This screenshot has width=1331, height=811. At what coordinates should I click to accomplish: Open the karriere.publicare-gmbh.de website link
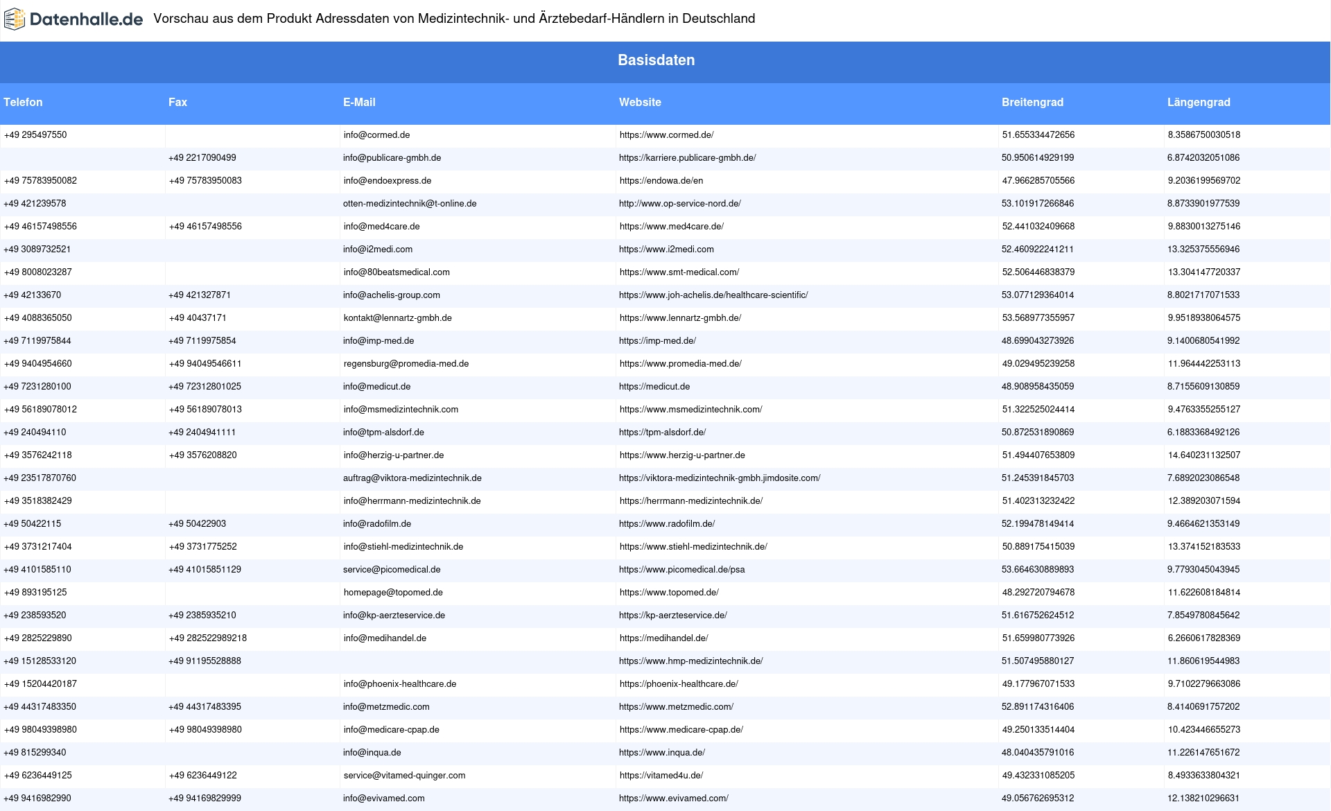pos(687,158)
